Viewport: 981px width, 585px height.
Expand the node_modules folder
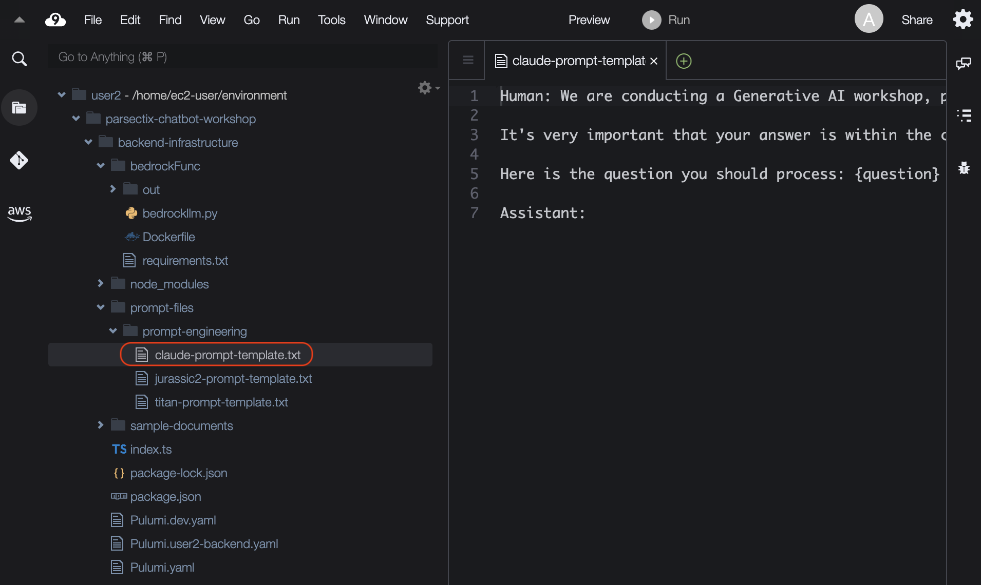pos(101,284)
